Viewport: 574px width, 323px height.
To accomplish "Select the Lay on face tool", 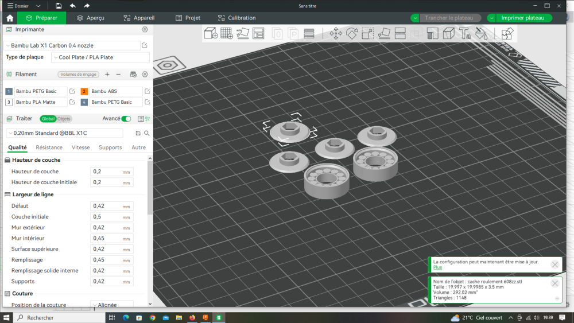I will [384, 34].
